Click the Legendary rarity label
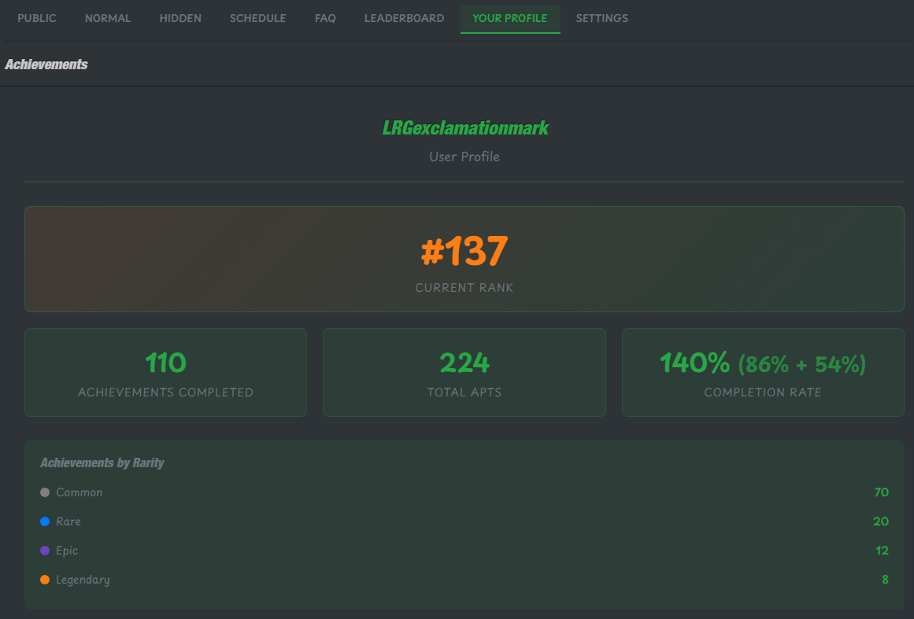This screenshot has height=619, width=914. click(x=83, y=580)
